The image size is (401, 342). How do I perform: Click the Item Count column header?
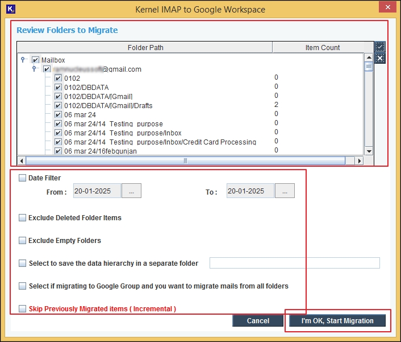coord(322,47)
